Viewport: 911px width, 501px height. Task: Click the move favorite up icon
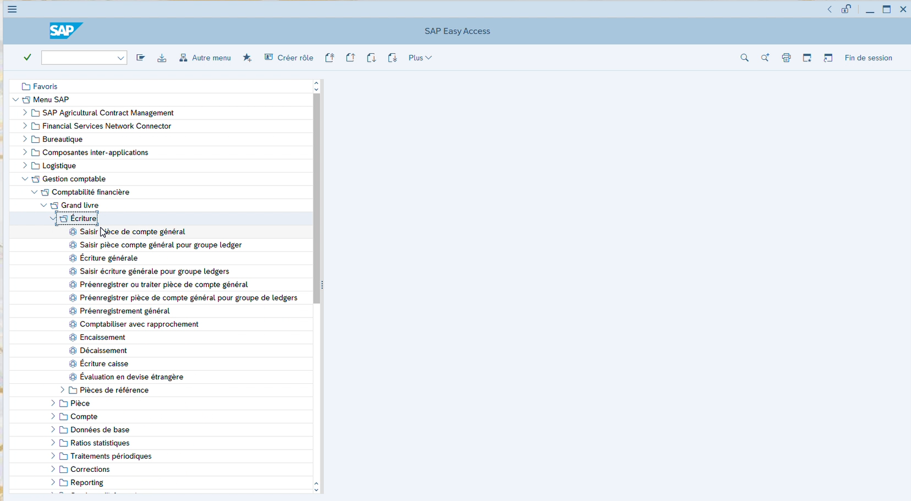(351, 58)
